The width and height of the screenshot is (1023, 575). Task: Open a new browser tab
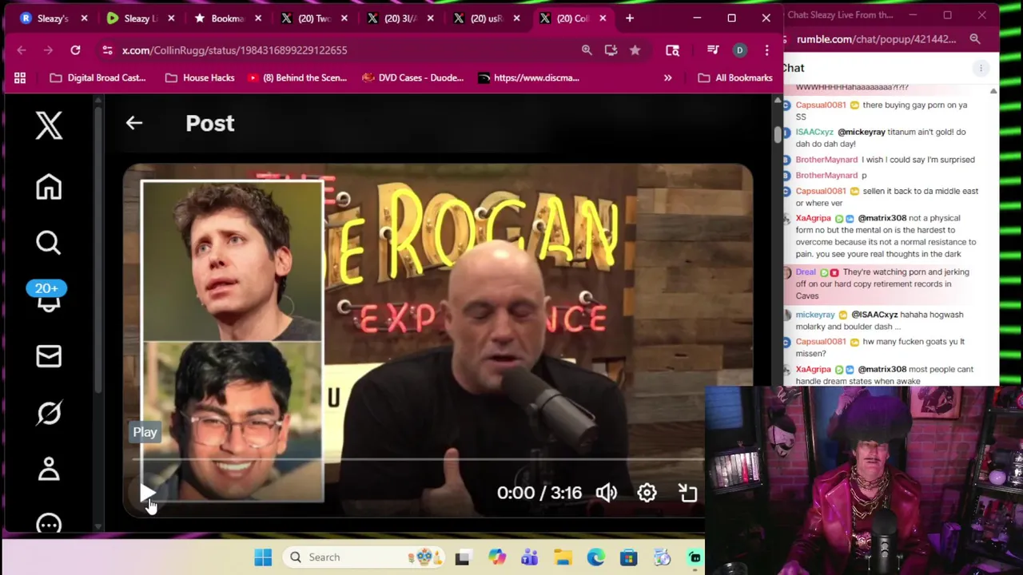pyautogui.click(x=630, y=18)
